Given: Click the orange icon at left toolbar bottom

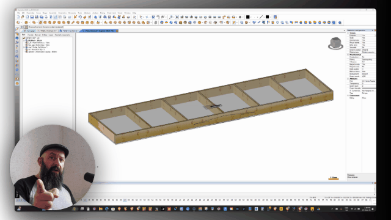Looking at the screenshot, I should [17, 83].
